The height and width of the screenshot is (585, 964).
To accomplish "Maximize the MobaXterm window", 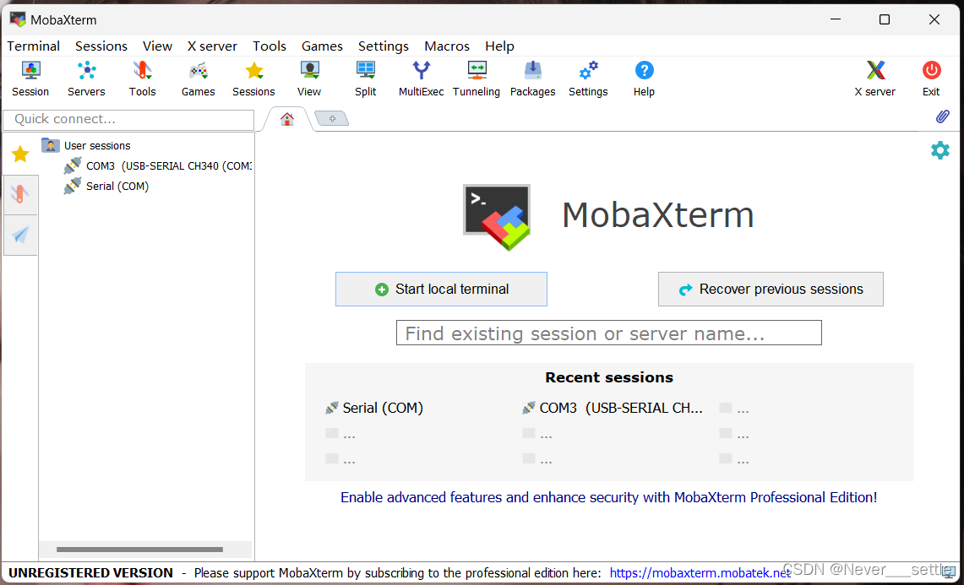I will click(x=884, y=19).
